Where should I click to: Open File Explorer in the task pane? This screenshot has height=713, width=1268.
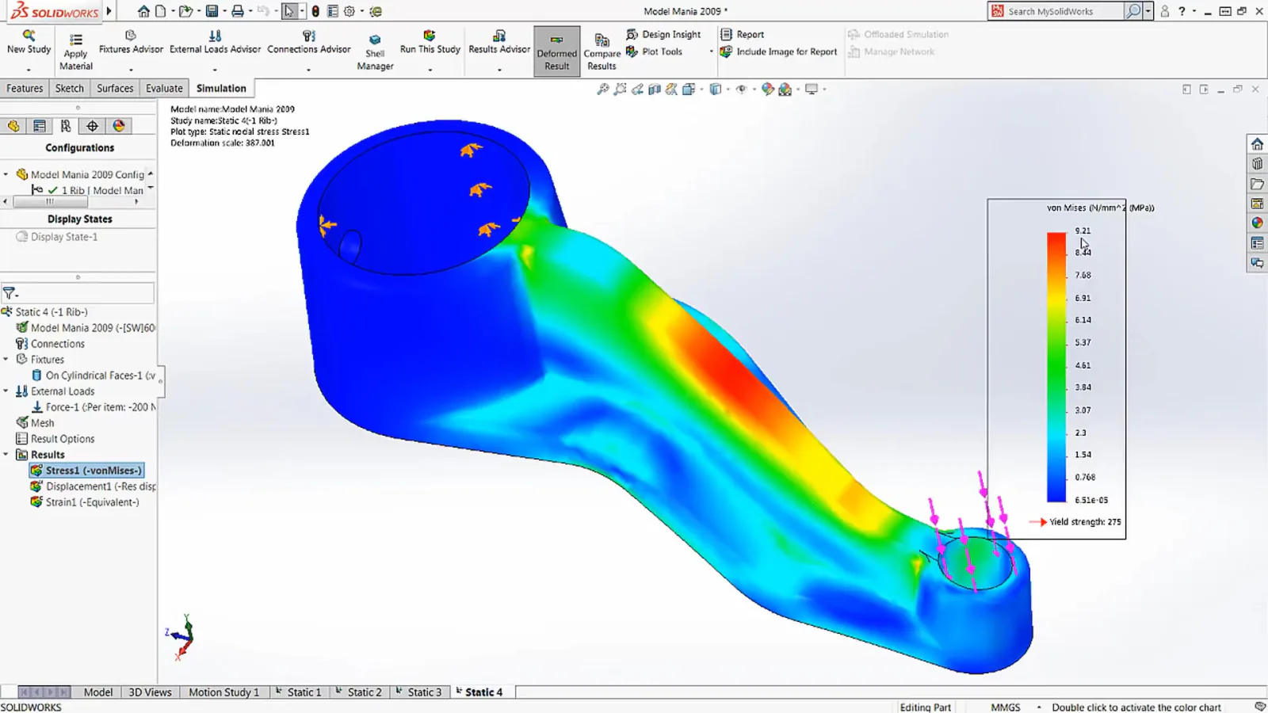tap(1257, 184)
